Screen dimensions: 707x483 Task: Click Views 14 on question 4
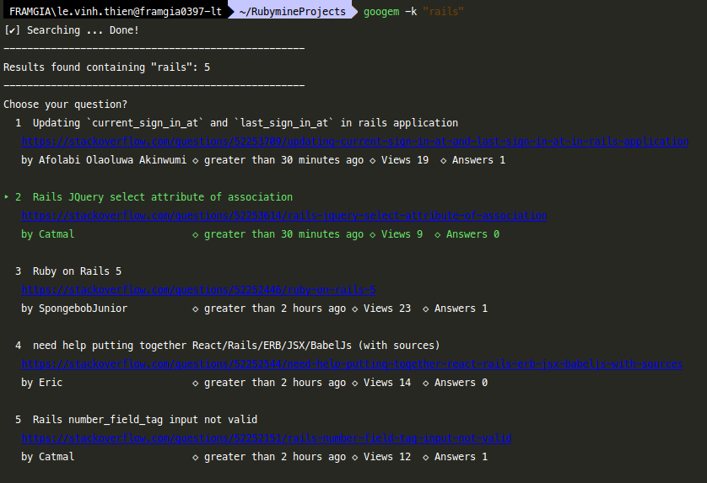387,383
